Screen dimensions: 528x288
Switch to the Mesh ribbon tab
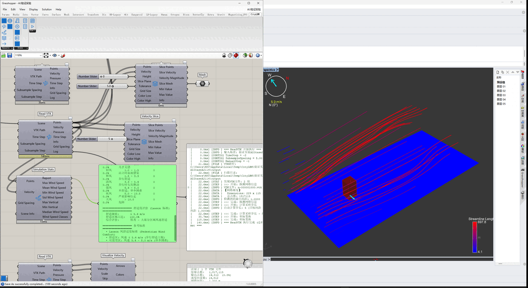tap(67, 14)
